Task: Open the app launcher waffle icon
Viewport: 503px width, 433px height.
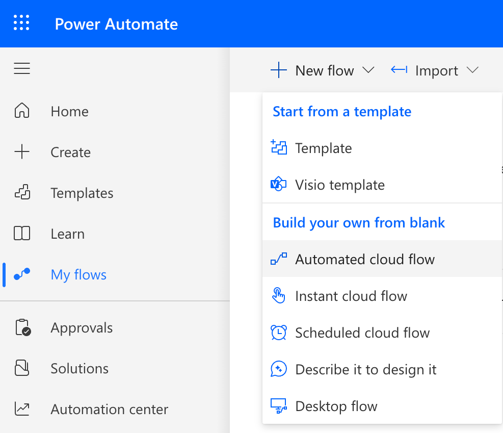Action: pyautogui.click(x=21, y=23)
